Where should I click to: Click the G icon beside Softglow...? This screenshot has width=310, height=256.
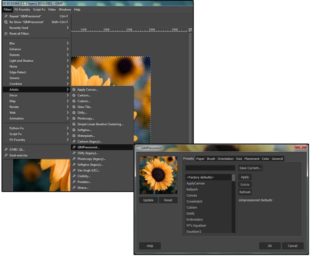(74, 130)
